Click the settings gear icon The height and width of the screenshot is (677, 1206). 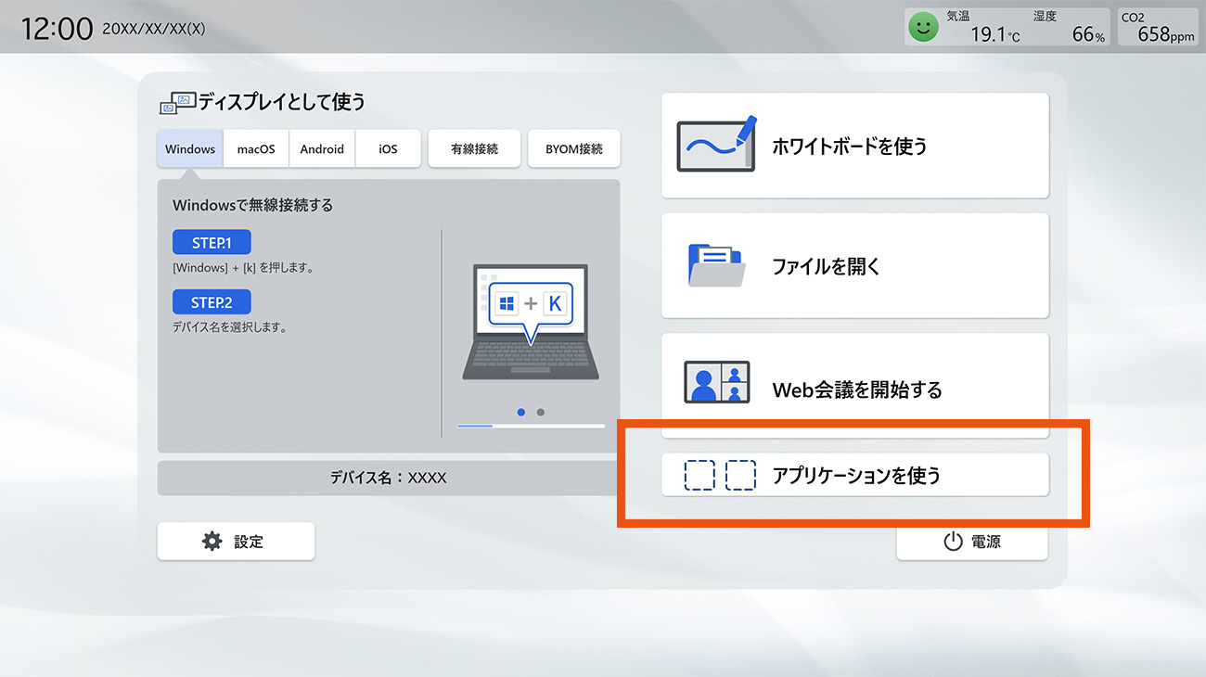click(212, 542)
